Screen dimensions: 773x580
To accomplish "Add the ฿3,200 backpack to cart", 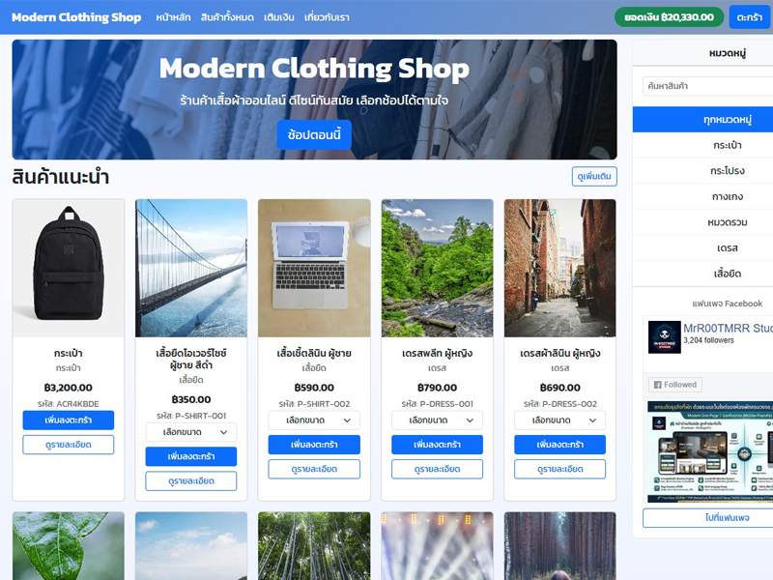I will tap(69, 420).
